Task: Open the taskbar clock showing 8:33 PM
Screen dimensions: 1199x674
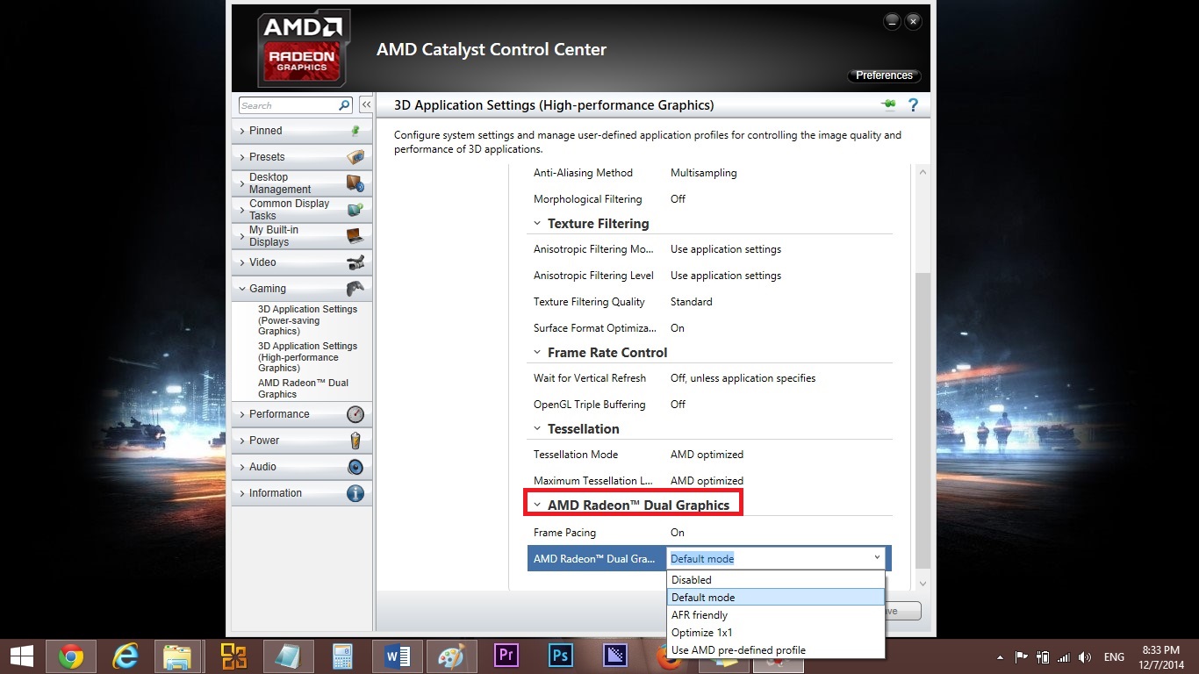Action: pyautogui.click(x=1160, y=657)
